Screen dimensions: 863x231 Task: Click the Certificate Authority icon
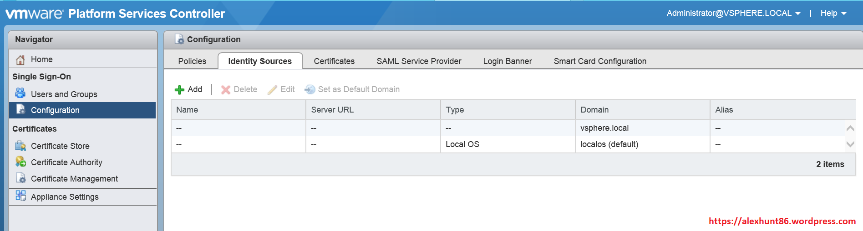(x=20, y=162)
